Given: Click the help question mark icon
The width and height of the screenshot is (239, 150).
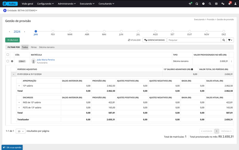Looking at the screenshot, I should [x=203, y=4].
